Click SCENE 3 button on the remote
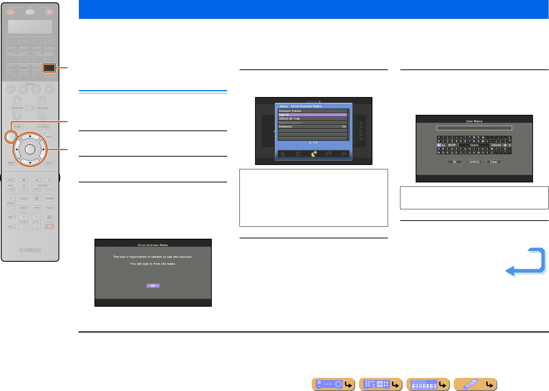 [x=36, y=89]
